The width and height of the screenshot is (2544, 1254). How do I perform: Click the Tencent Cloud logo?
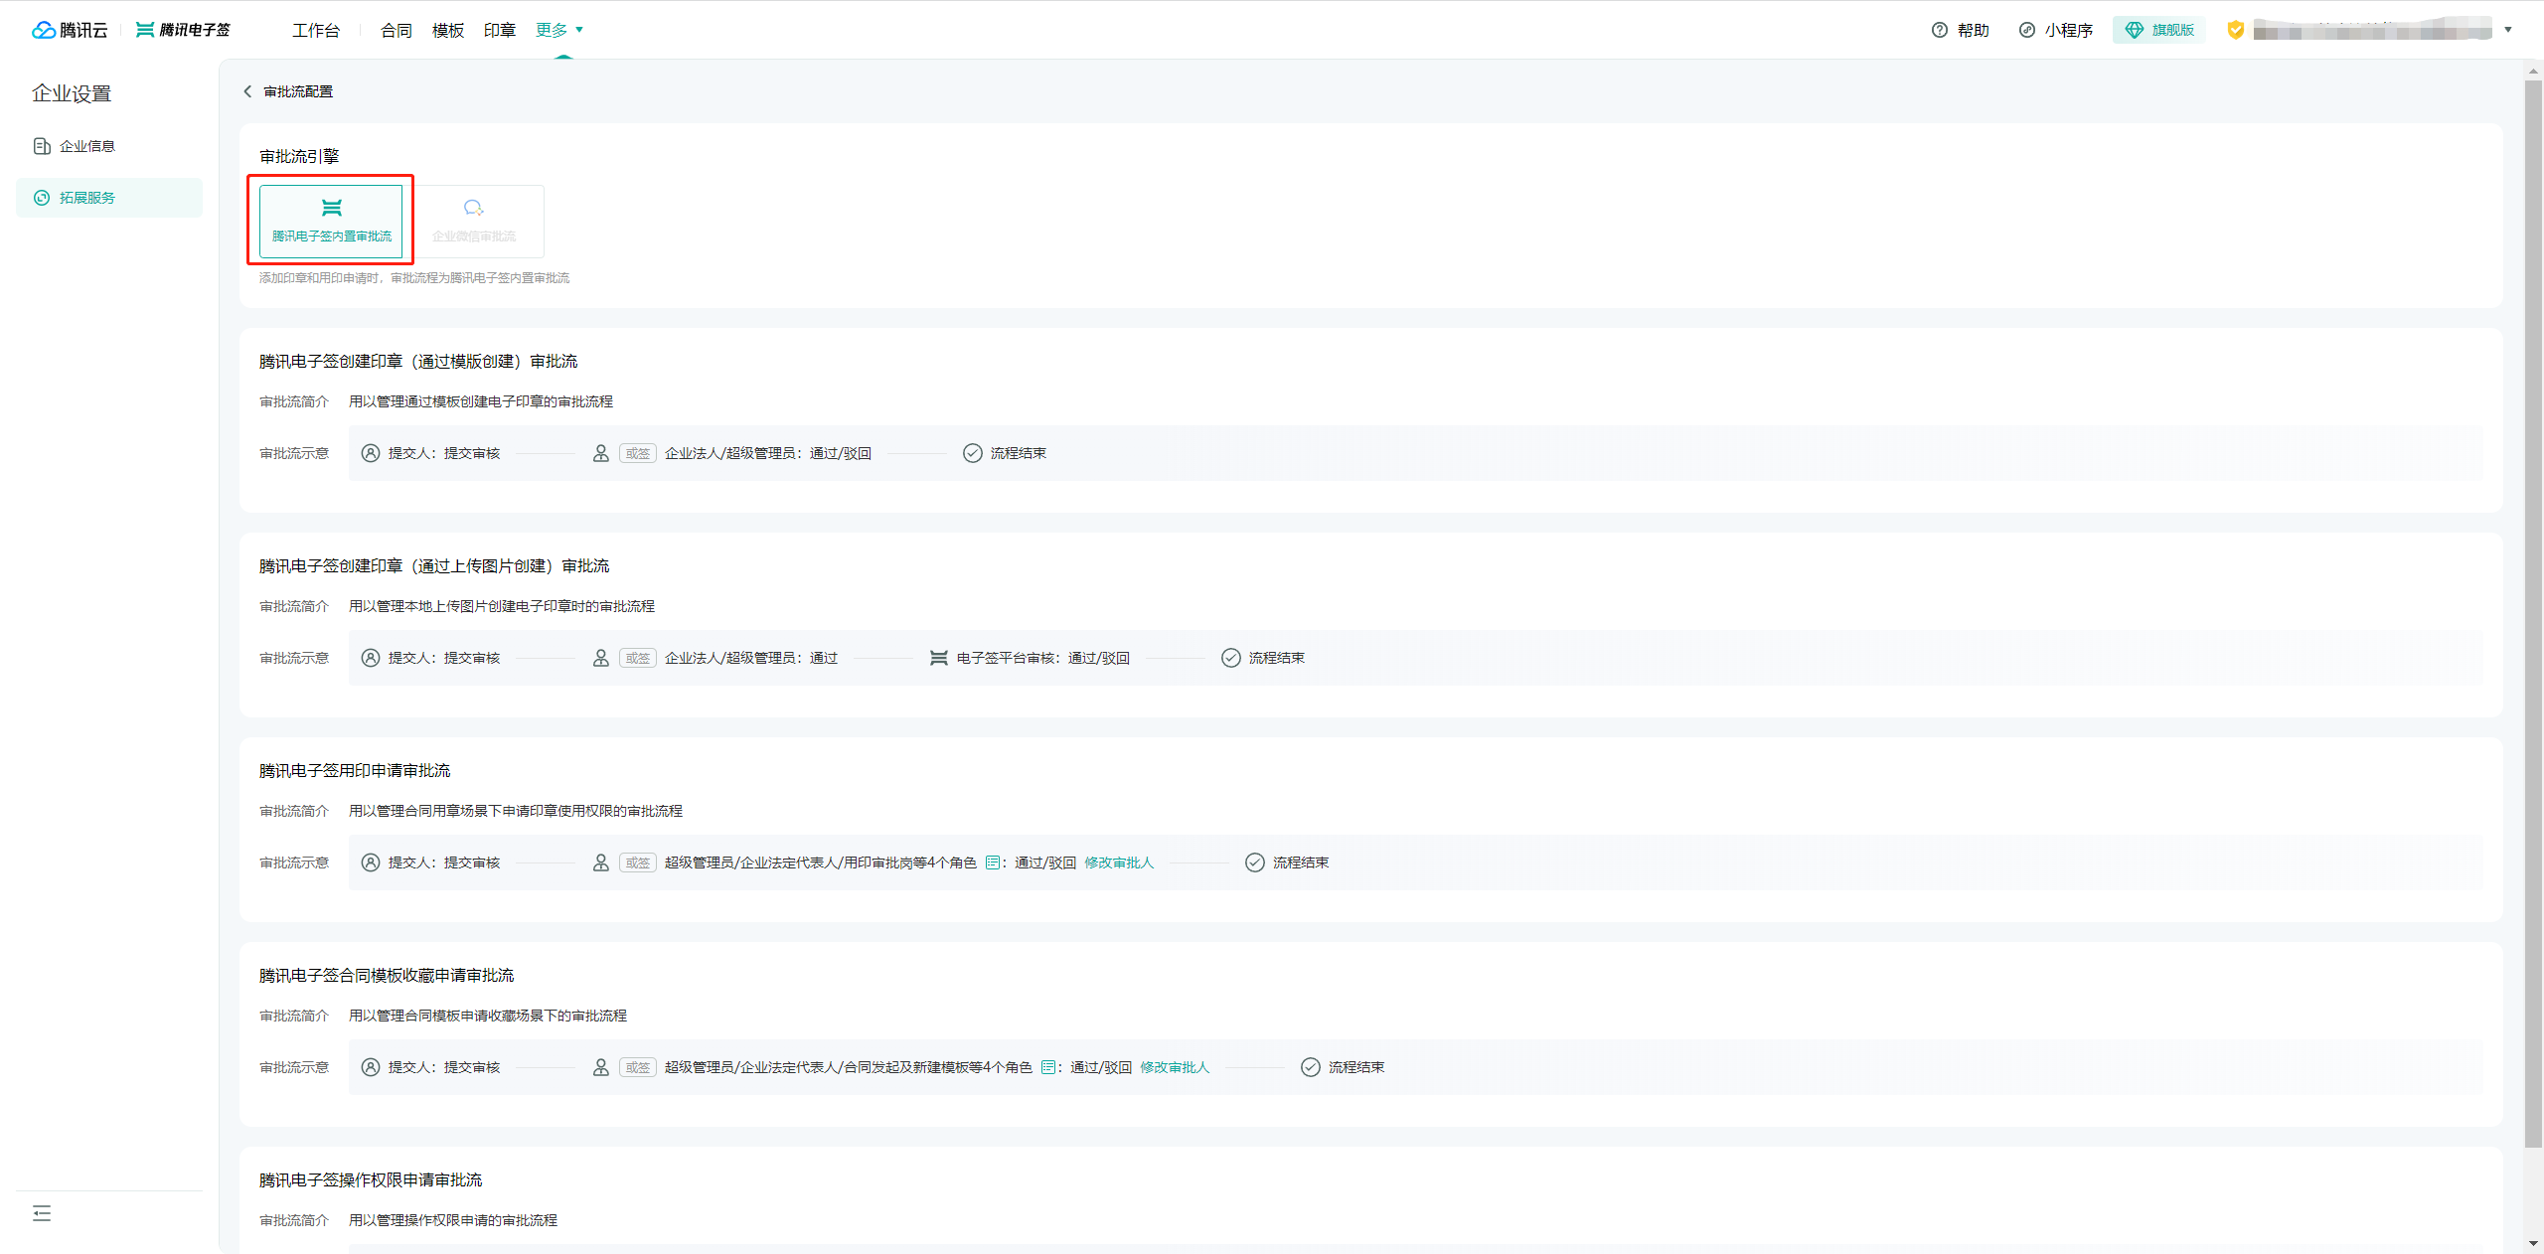click(70, 30)
